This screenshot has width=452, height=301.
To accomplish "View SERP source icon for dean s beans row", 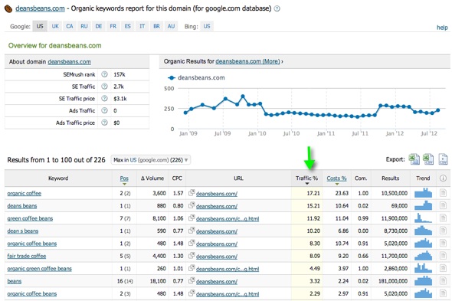I will click(x=443, y=231).
